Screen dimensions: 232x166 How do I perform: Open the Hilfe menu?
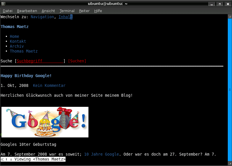coord(98,11)
